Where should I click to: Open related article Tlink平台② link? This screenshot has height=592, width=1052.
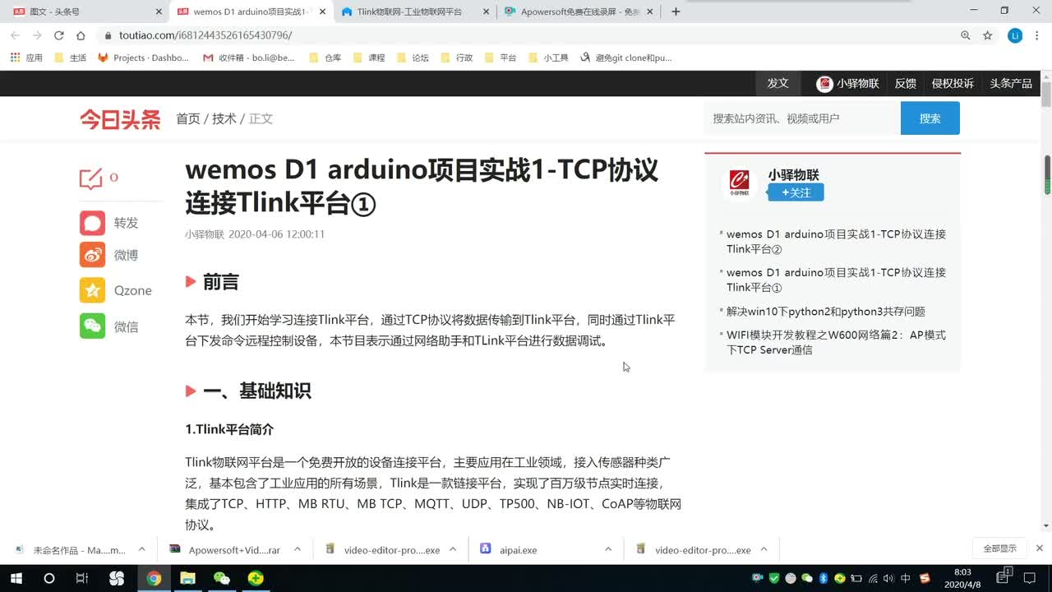coord(836,242)
